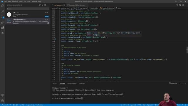Click the sync eye icon in status bar

(10, 105)
